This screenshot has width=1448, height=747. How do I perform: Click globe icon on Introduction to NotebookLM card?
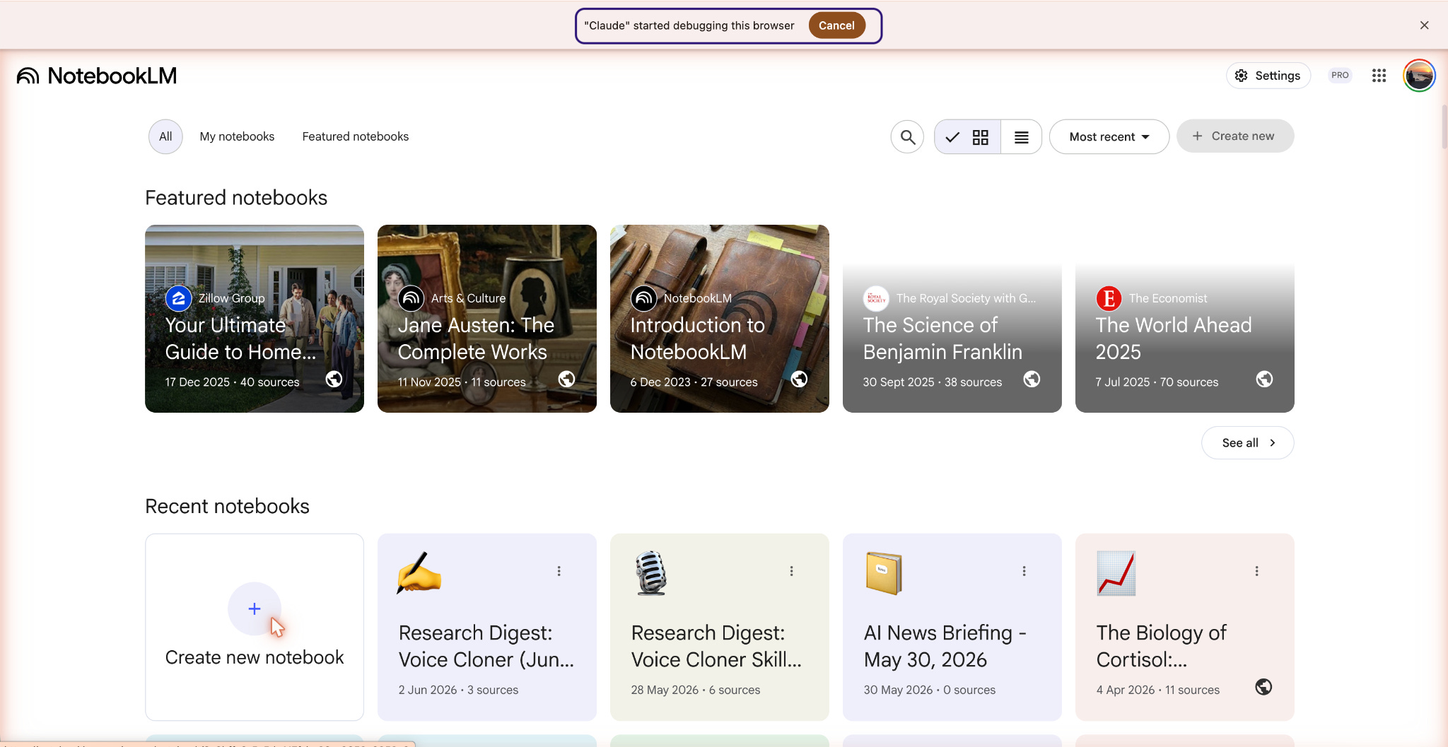pyautogui.click(x=799, y=380)
